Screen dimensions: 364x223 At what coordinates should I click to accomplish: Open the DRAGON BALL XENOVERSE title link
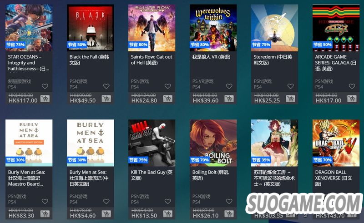(x=334, y=178)
